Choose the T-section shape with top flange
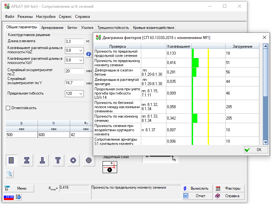Image resolution: width=271 pixels, height=204 pixels. click(58, 160)
